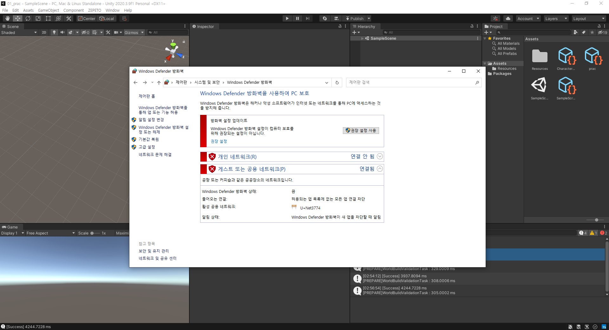This screenshot has height=330, width=609.
Task: Toggle Scene visibility hidden objects counter
Action: click(85, 32)
